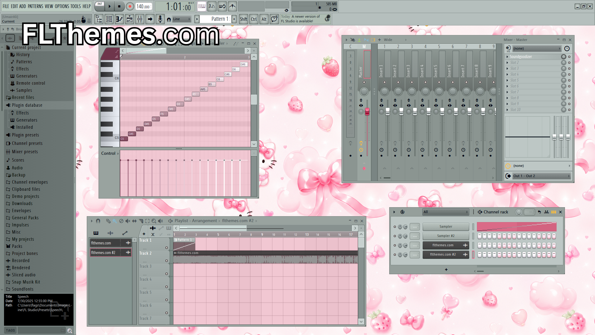Viewport: 595px width, 335px height.
Task: Click the microphone recording icon in toolbar
Action: [160, 19]
